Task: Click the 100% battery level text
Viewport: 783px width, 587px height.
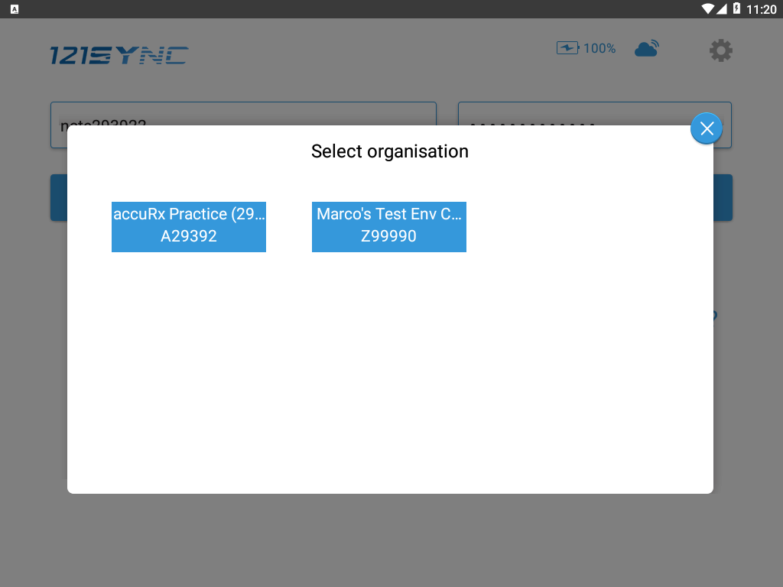Action: pyautogui.click(x=599, y=48)
